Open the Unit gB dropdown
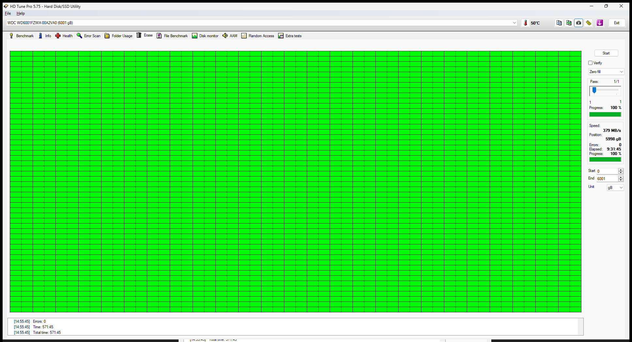 (615, 188)
